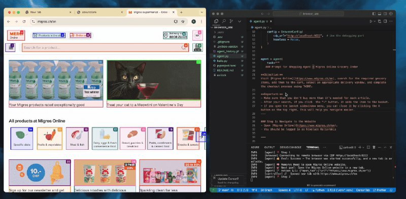406x199 pixels.
Task: Open the Migros shopping basket icon
Action: 197,48
